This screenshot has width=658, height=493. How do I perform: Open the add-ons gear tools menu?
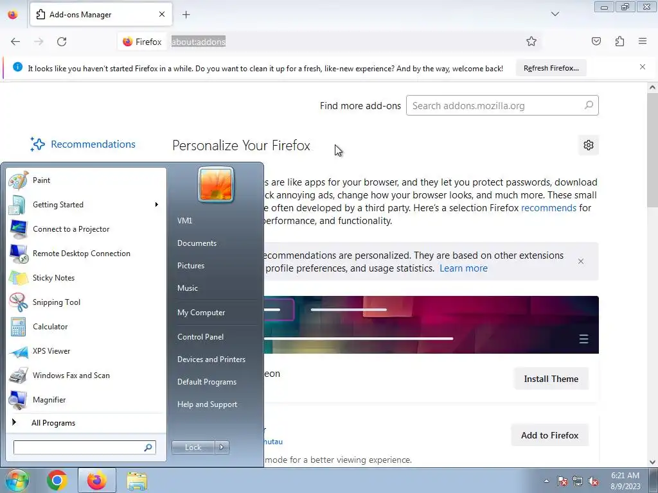(x=589, y=145)
